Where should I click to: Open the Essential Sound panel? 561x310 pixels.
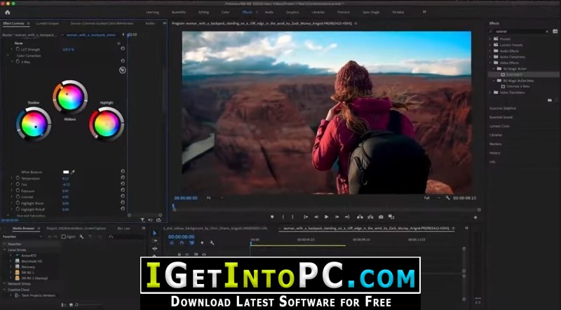coord(501,117)
